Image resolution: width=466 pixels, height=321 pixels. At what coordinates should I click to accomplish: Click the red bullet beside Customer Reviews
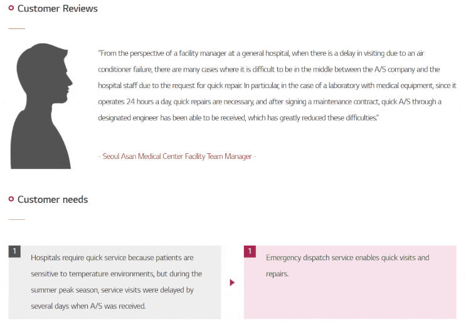(11, 8)
